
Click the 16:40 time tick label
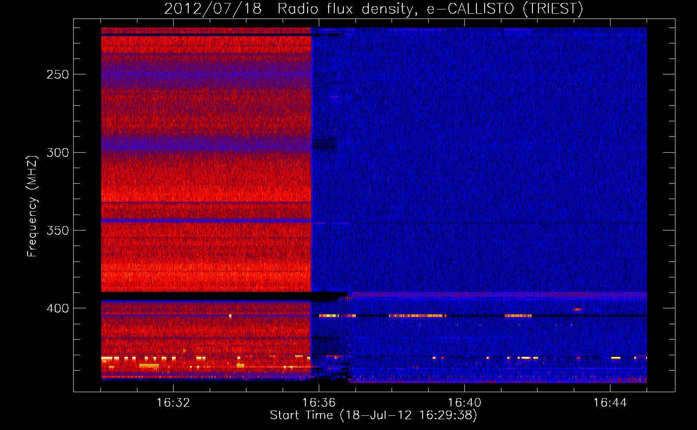pyautogui.click(x=464, y=402)
